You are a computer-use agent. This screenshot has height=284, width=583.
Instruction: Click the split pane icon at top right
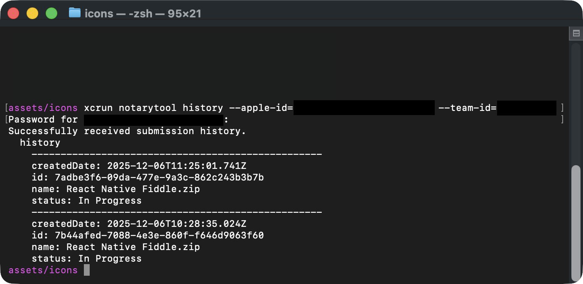click(x=576, y=34)
